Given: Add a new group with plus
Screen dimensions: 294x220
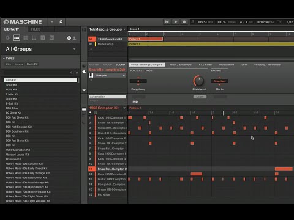Looking at the screenshot, I should point(91,49).
